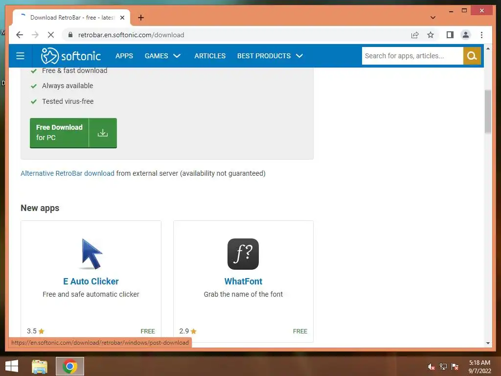Open the WhatFont title link
The width and height of the screenshot is (501, 376).
[243, 282]
